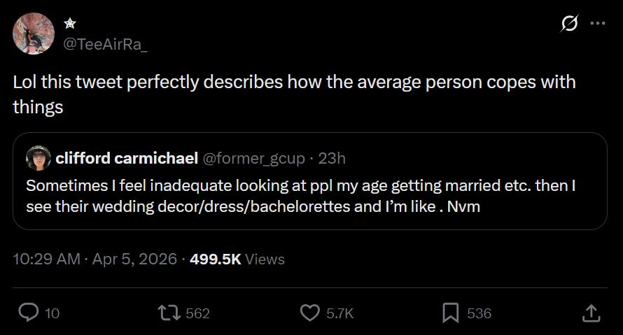
Task: Click the 10:29 AM · Apr 5, 2026 timestamp
Action: pos(94,259)
